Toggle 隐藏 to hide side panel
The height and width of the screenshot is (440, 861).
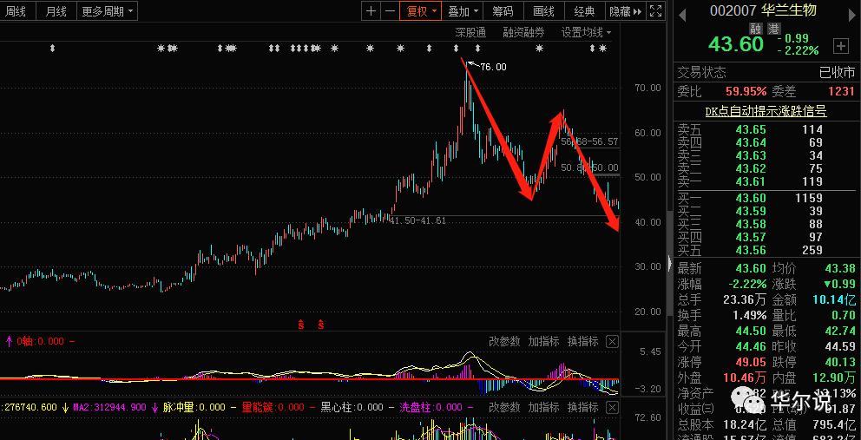pos(625,11)
